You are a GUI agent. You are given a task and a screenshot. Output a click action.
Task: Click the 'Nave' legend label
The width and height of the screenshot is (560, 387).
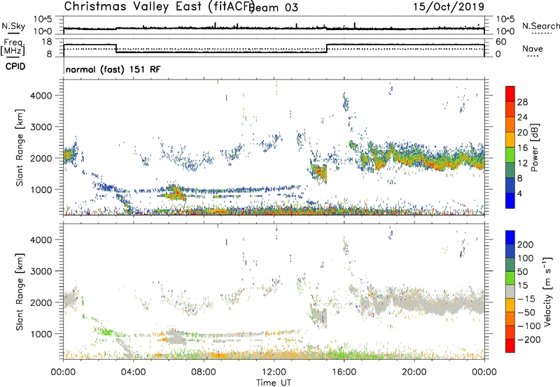coord(533,48)
